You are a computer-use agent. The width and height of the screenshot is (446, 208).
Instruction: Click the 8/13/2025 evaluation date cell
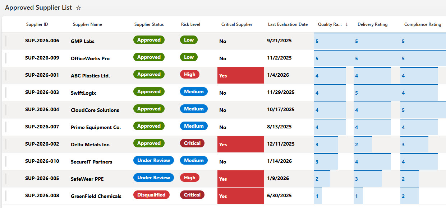279,127
